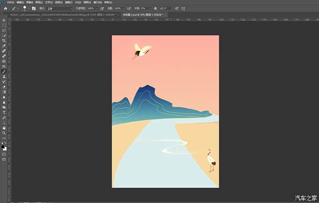
Task: Open the 文件 (File) menu
Action: [10, 2]
